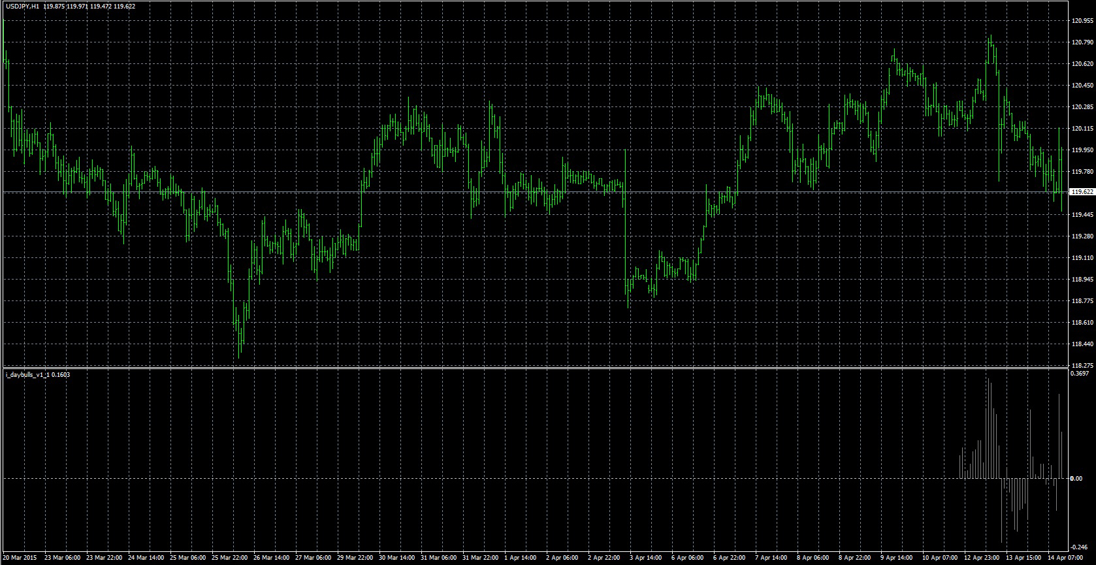
Task: Click the 2 Apr 22:00 time label
Action: tap(604, 558)
